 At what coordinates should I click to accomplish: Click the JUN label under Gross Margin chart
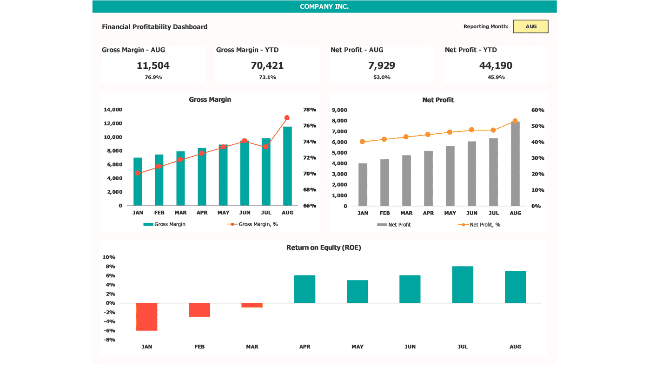pyautogui.click(x=245, y=213)
